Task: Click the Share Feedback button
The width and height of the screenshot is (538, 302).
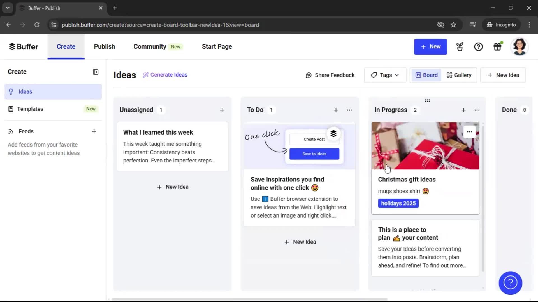Action: [x=330, y=75]
